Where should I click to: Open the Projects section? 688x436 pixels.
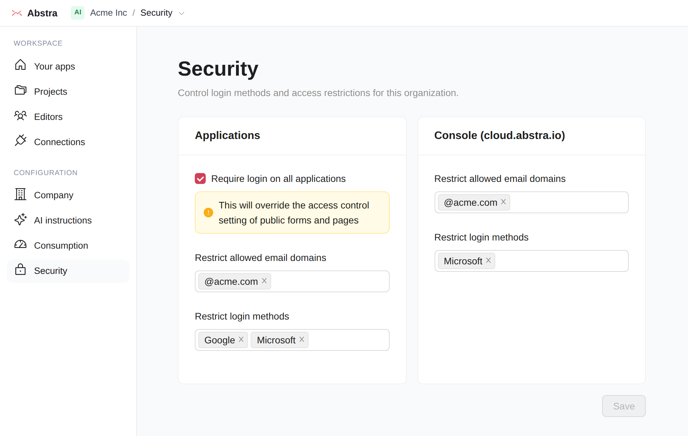(68, 91)
